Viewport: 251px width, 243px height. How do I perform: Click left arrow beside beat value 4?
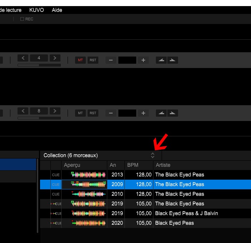[x=23, y=58]
